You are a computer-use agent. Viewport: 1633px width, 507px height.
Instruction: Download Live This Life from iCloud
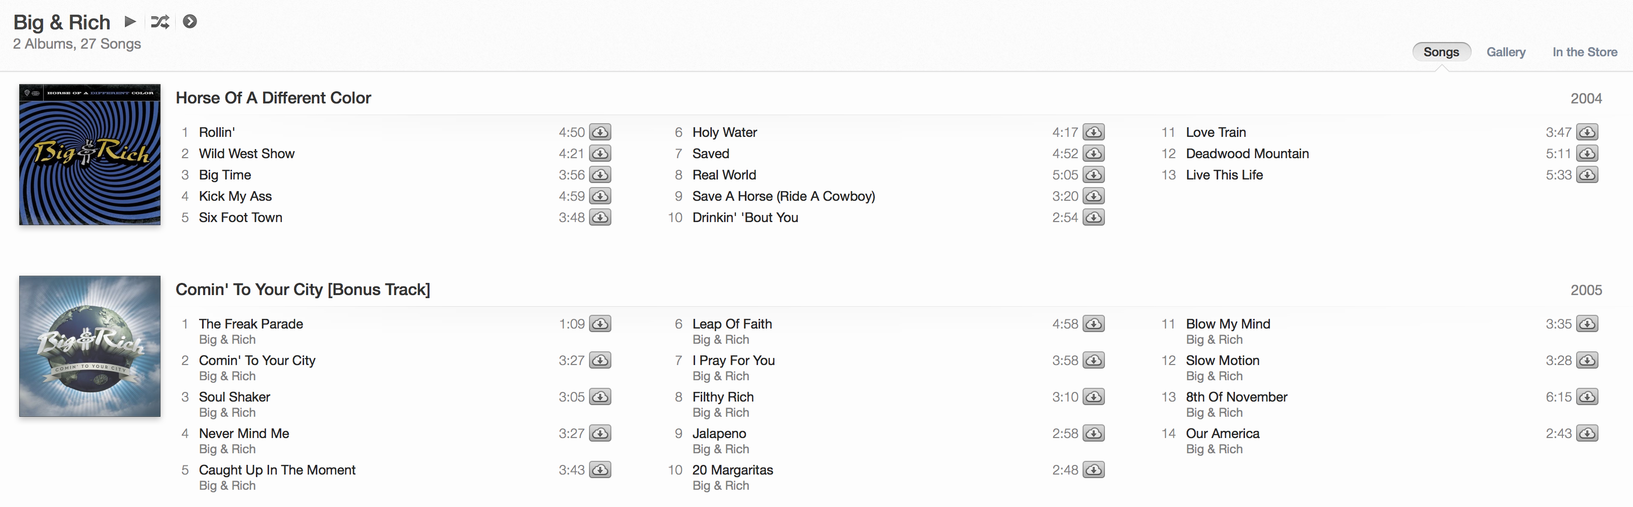(1587, 175)
